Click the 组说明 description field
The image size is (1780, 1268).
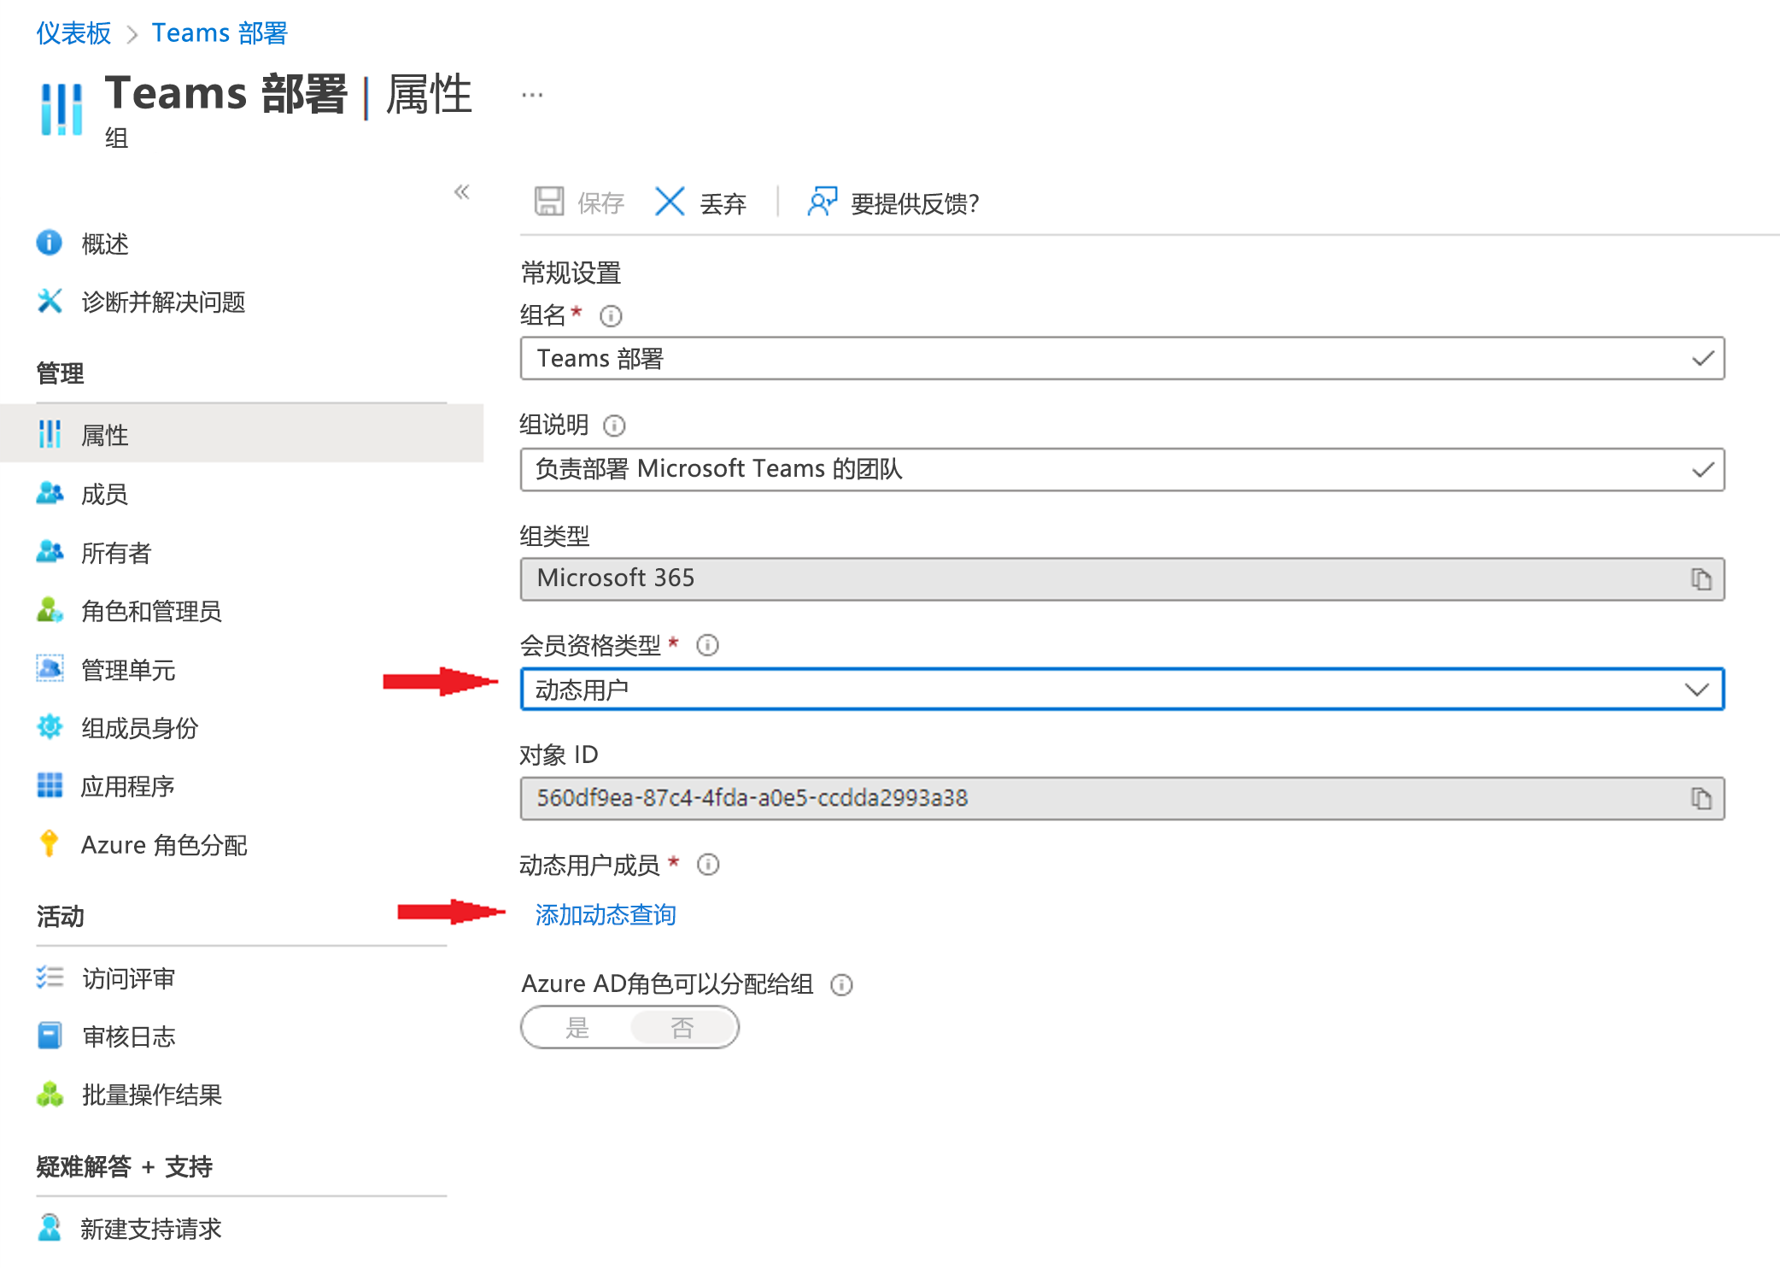[x=1122, y=469]
